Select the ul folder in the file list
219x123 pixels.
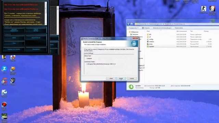(x=179, y=37)
